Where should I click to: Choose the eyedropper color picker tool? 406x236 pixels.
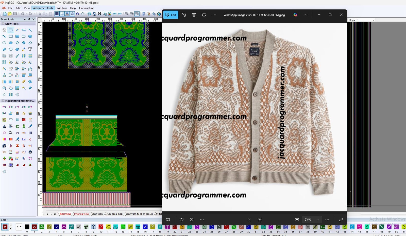point(24,49)
